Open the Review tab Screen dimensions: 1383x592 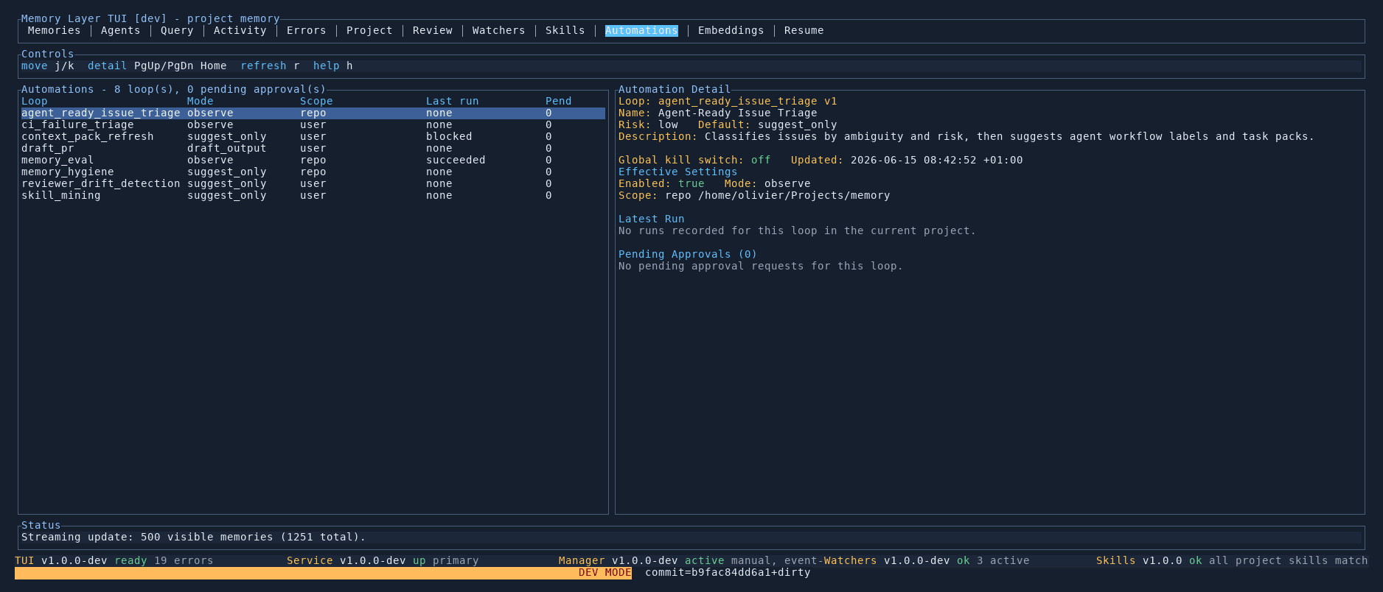pyautogui.click(x=433, y=30)
